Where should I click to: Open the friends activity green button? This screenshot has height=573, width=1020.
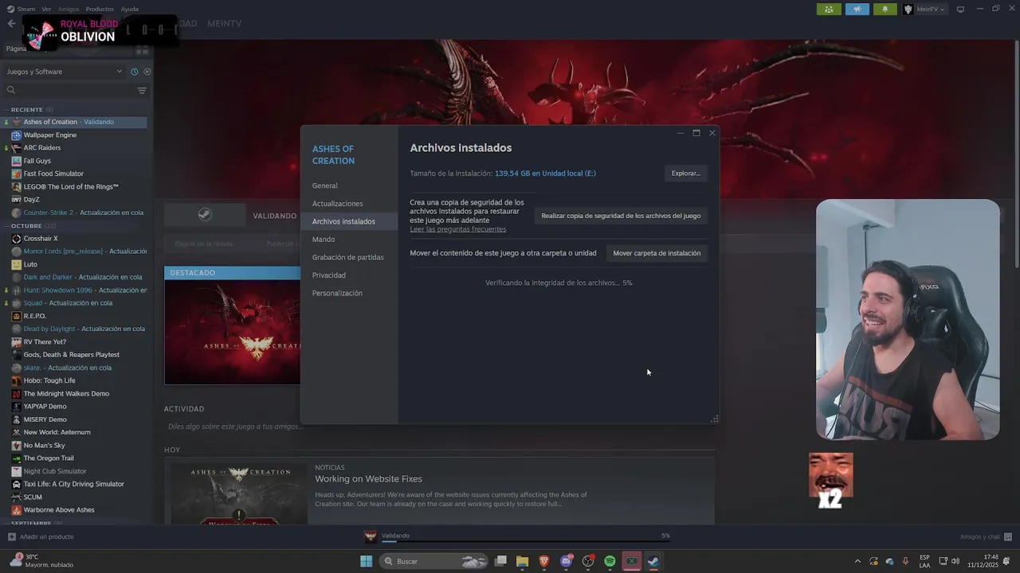(x=829, y=10)
